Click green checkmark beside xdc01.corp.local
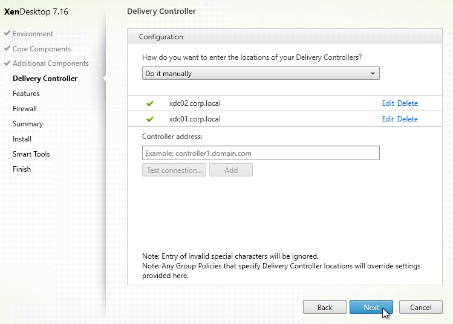Viewport: 453px width, 324px height. click(x=150, y=119)
